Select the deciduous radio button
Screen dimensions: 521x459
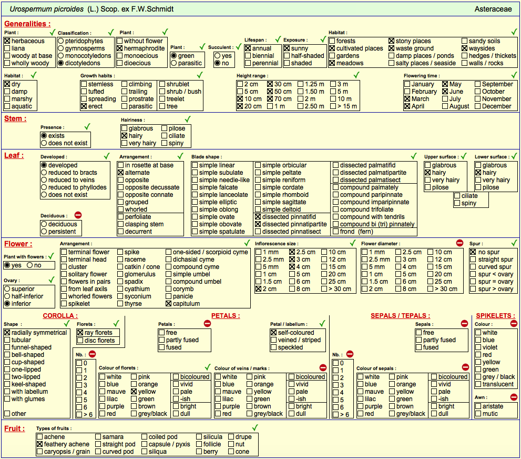[44, 225]
